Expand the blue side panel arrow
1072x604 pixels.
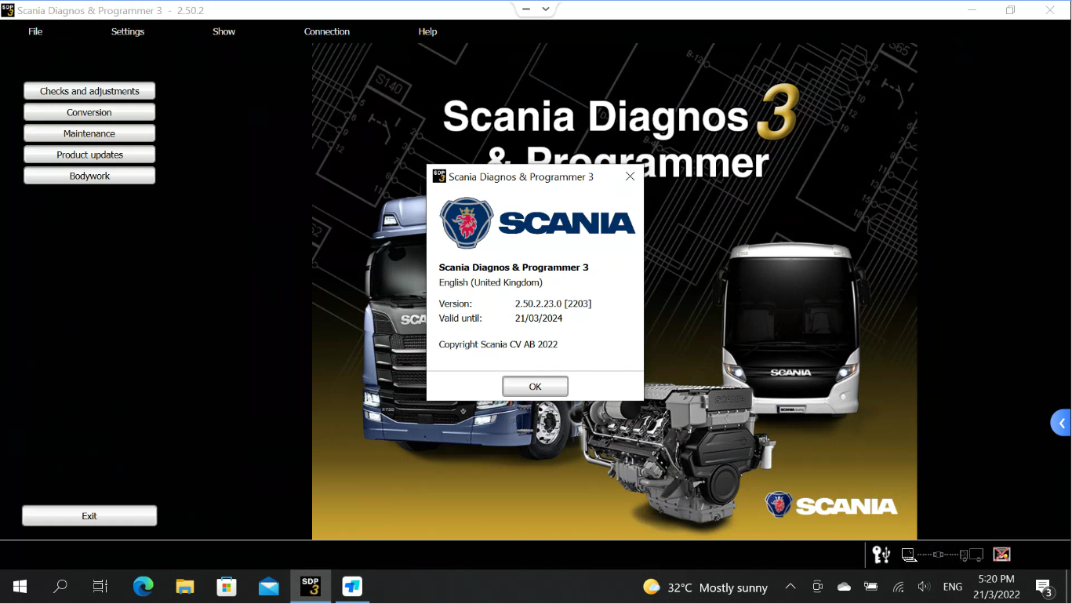pos(1061,423)
